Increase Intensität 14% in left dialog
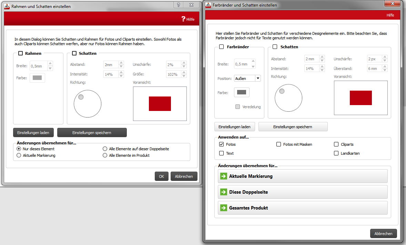 (x=121, y=72)
